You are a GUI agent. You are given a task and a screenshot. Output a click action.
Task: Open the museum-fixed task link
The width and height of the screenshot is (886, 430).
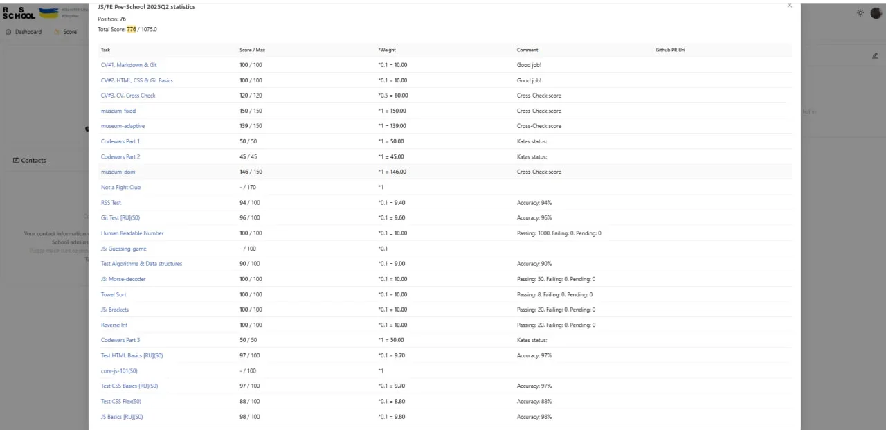(118, 111)
